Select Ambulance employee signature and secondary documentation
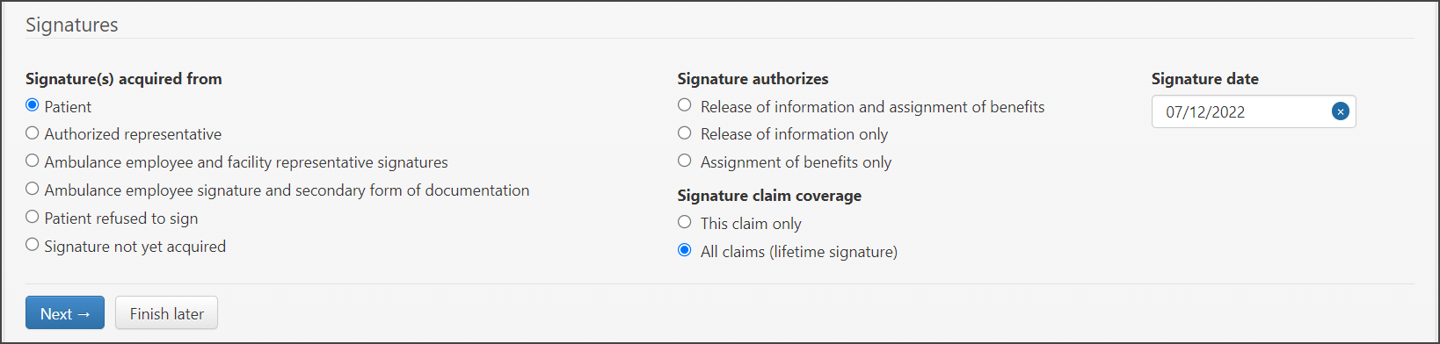 coord(33,189)
